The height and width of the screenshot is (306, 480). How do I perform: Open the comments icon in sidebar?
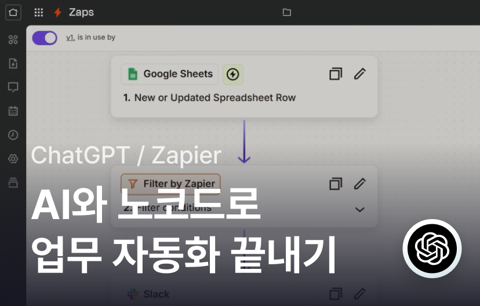[x=13, y=88]
